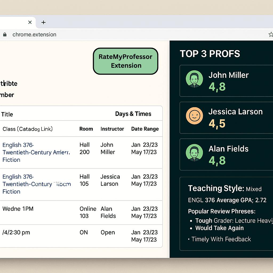The height and width of the screenshot is (273, 273).
Task: Select Jessica Larson's 4,5 rating score
Action: pos(217,124)
